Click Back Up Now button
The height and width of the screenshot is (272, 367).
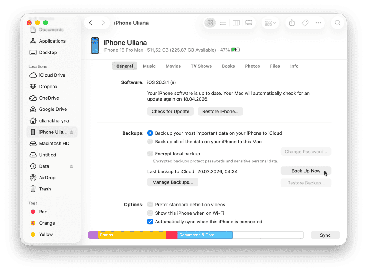point(306,171)
